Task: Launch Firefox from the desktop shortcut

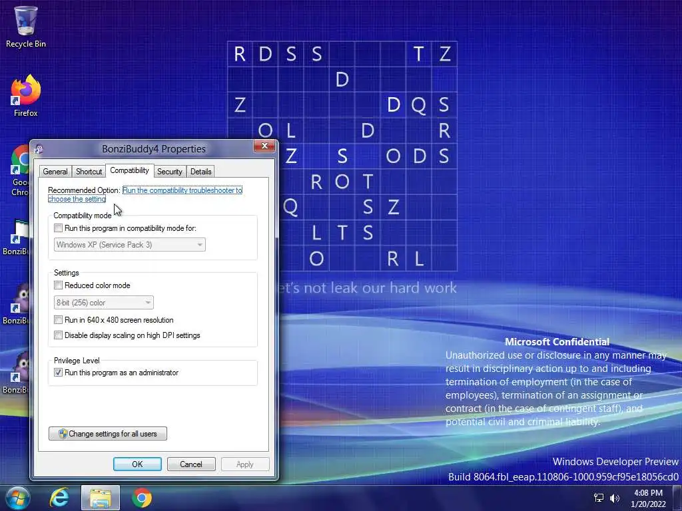Action: tap(26, 96)
